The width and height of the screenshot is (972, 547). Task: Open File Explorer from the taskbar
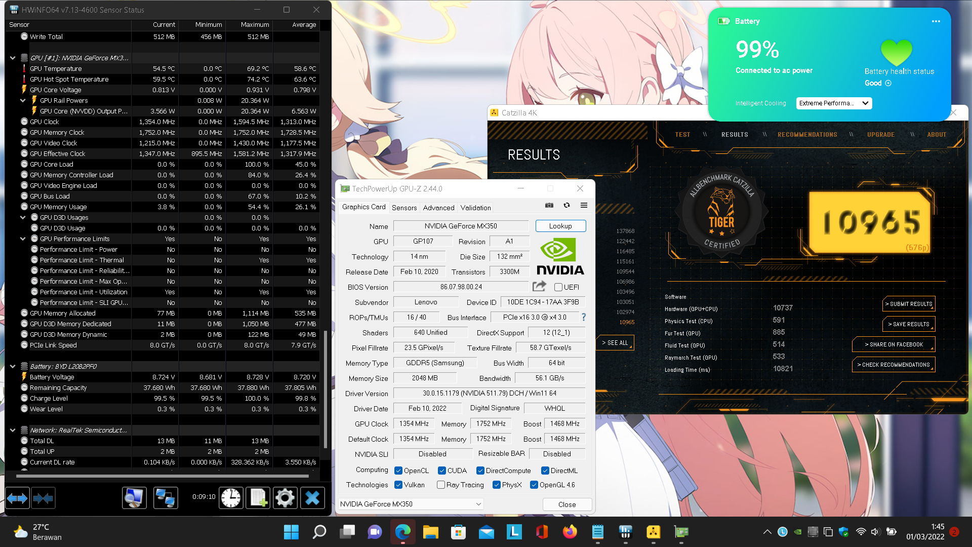click(x=430, y=532)
